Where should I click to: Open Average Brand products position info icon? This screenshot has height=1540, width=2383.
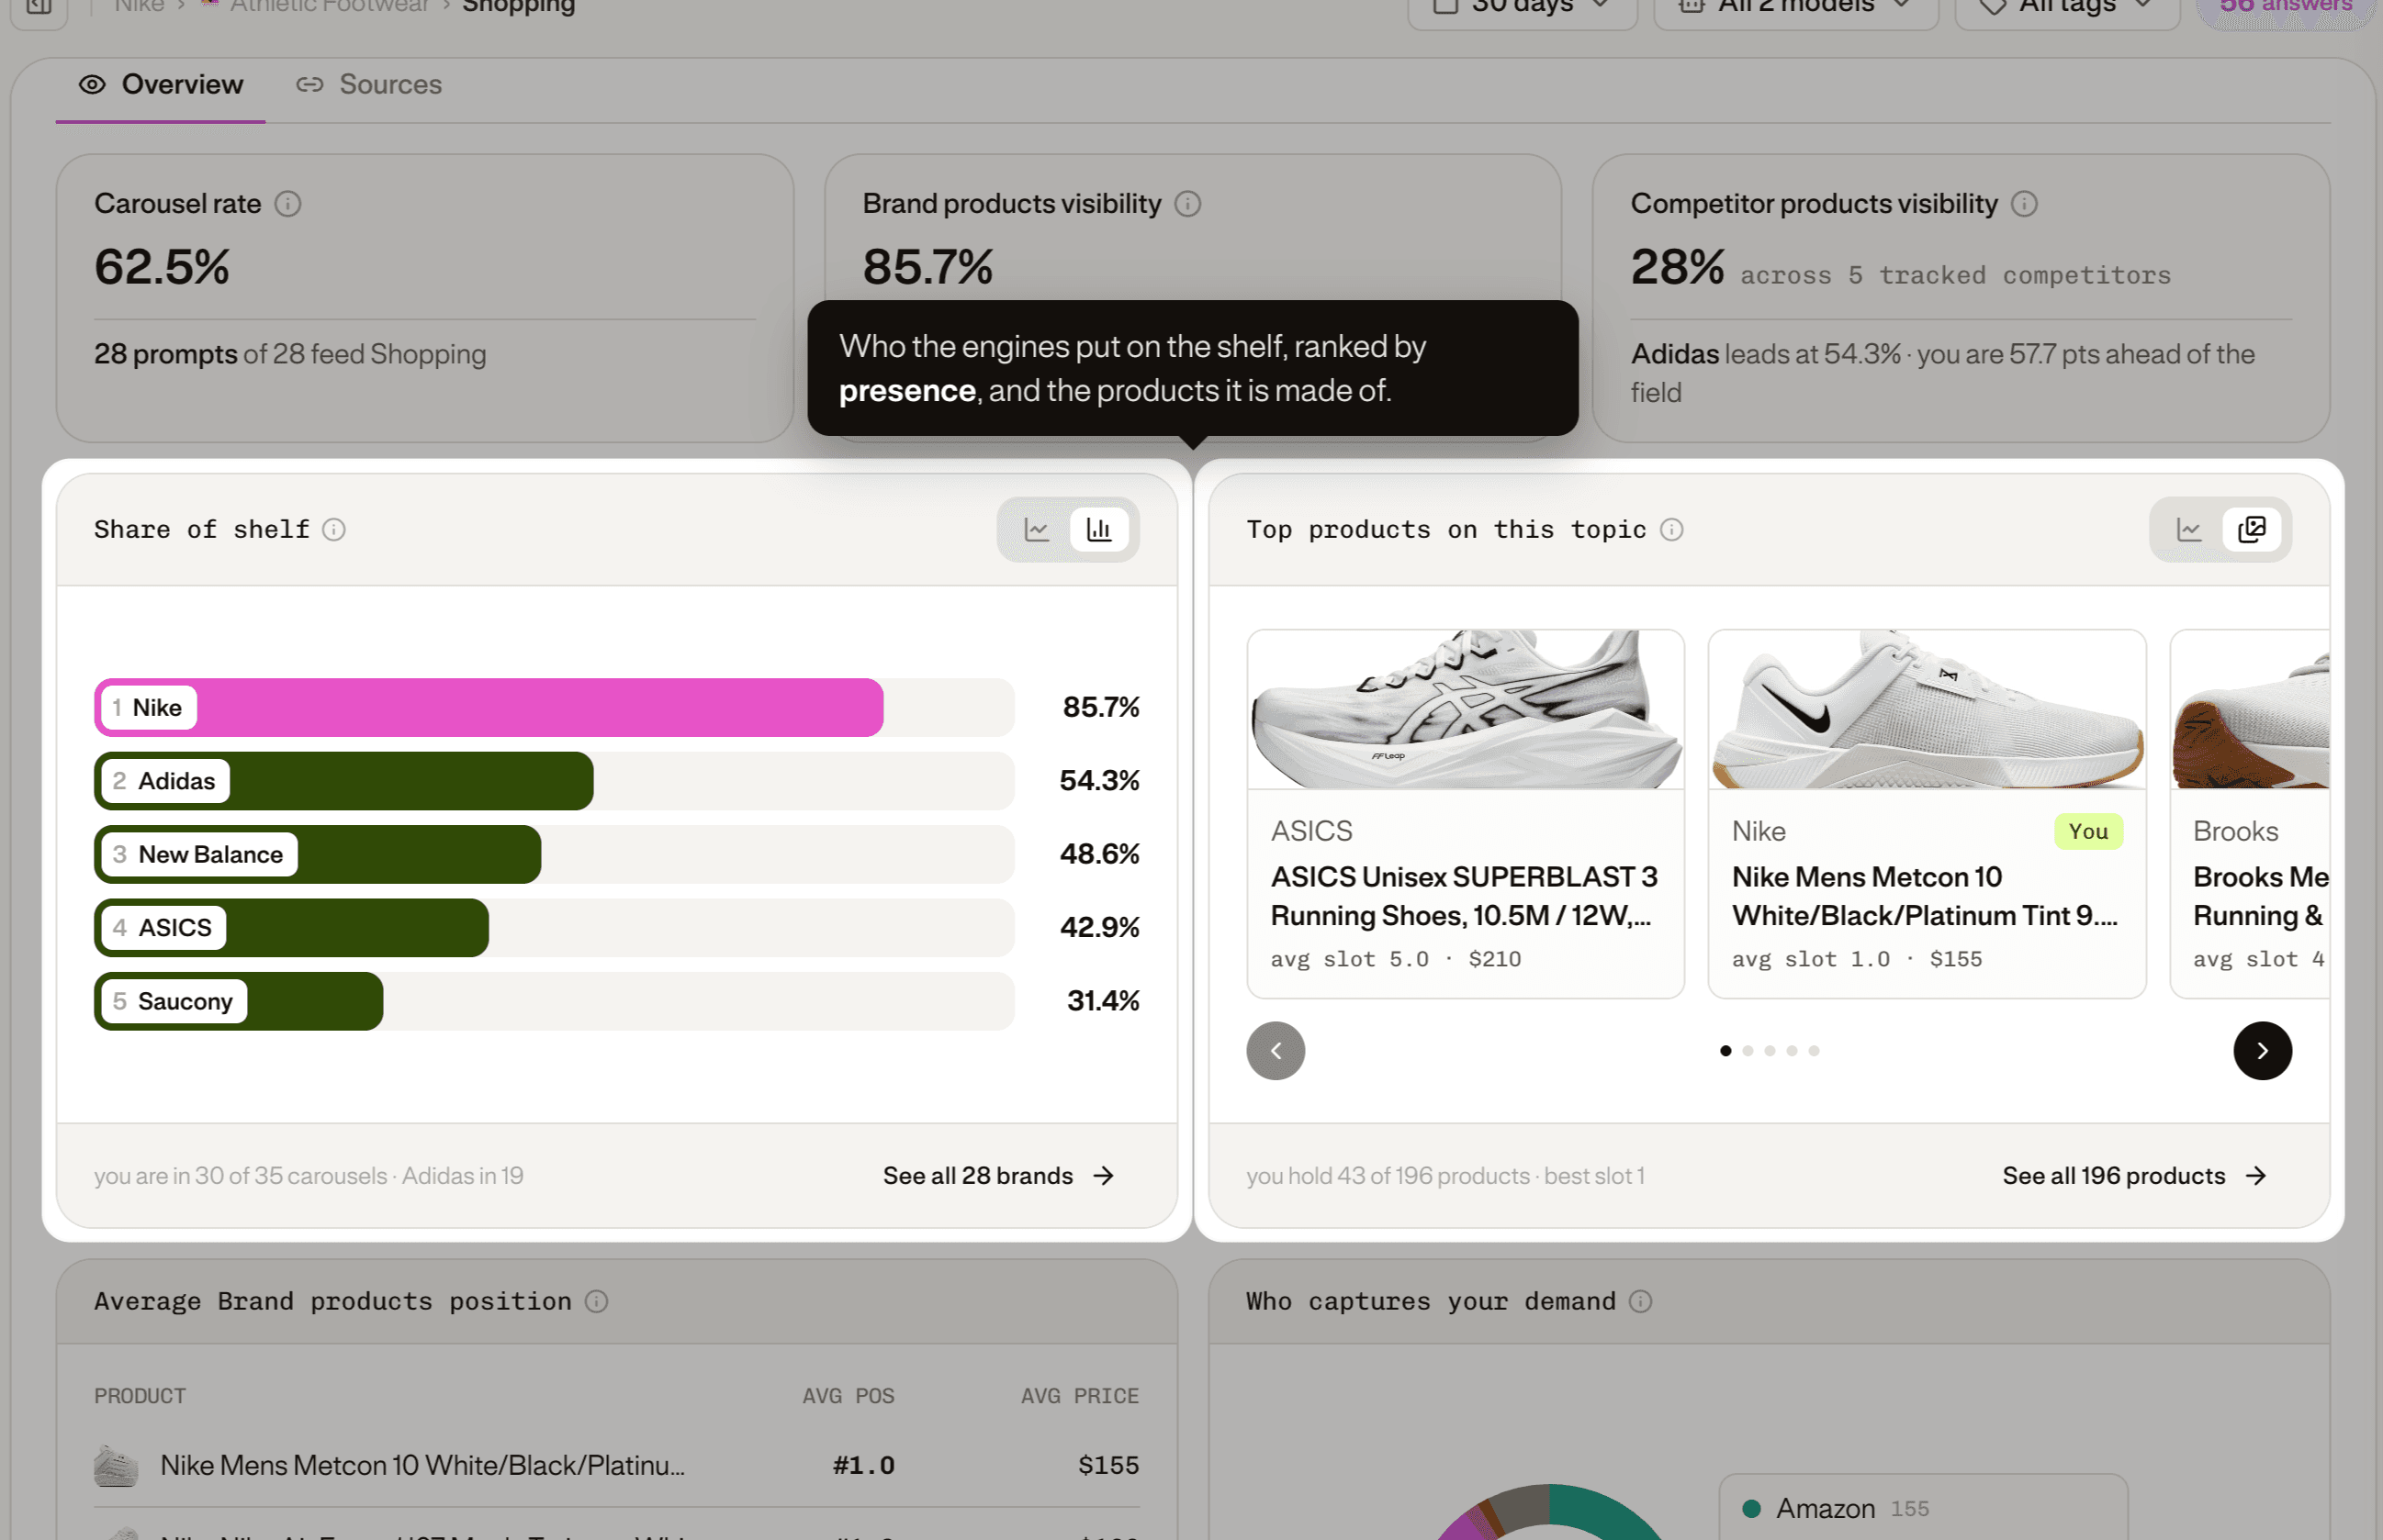[596, 1302]
